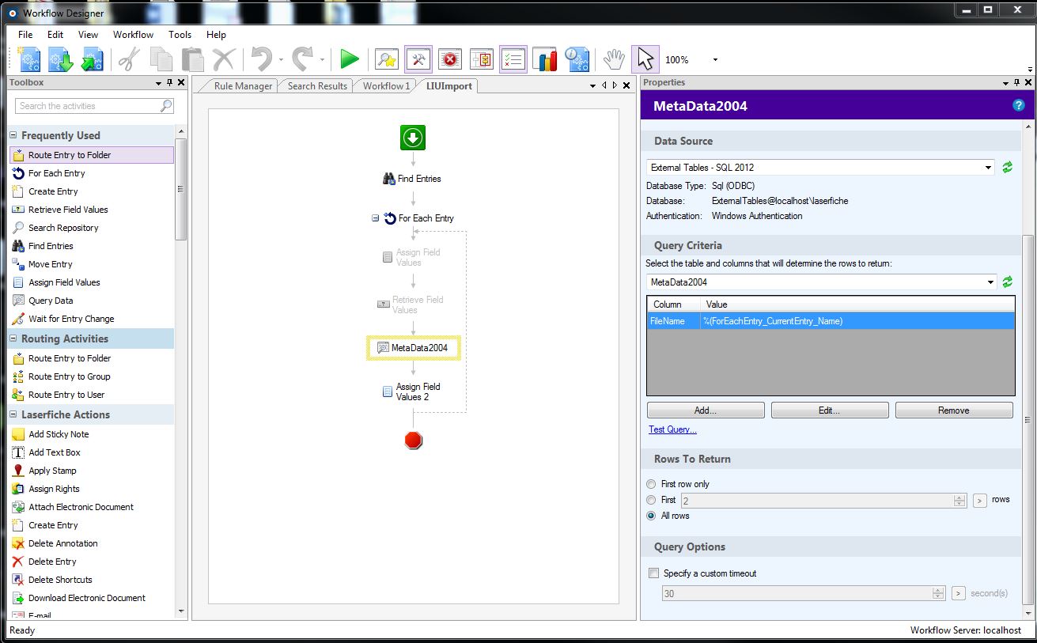Select the arrow pointer tool

point(645,59)
